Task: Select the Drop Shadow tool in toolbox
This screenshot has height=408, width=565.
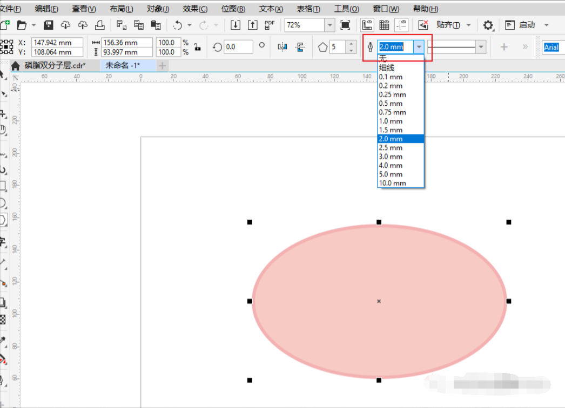Action: [3, 302]
